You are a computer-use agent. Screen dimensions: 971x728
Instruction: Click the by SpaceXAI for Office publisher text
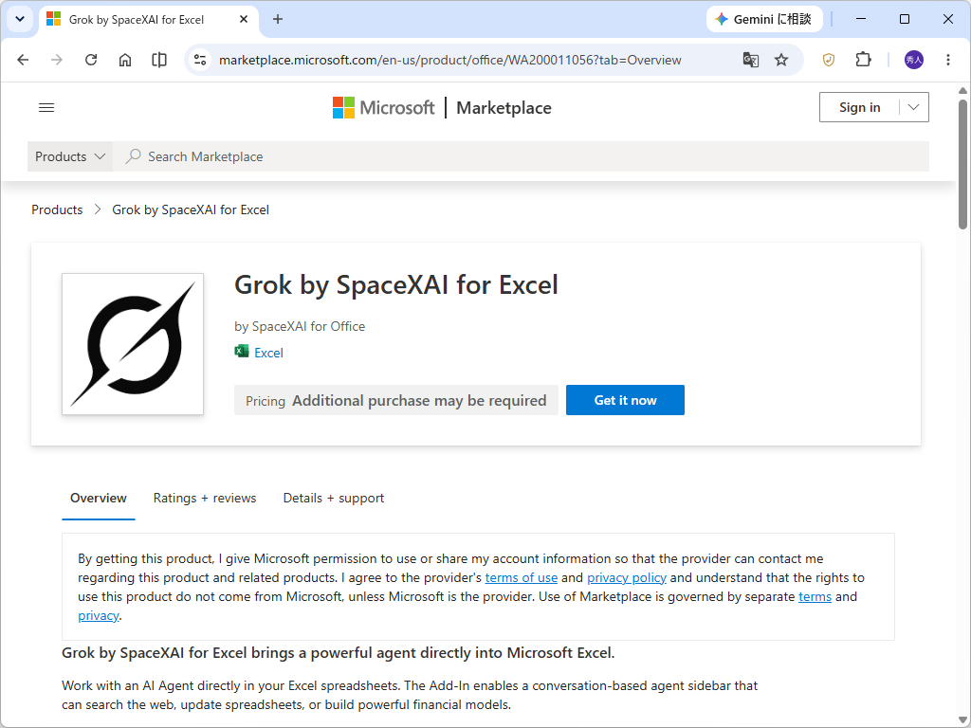tap(300, 326)
